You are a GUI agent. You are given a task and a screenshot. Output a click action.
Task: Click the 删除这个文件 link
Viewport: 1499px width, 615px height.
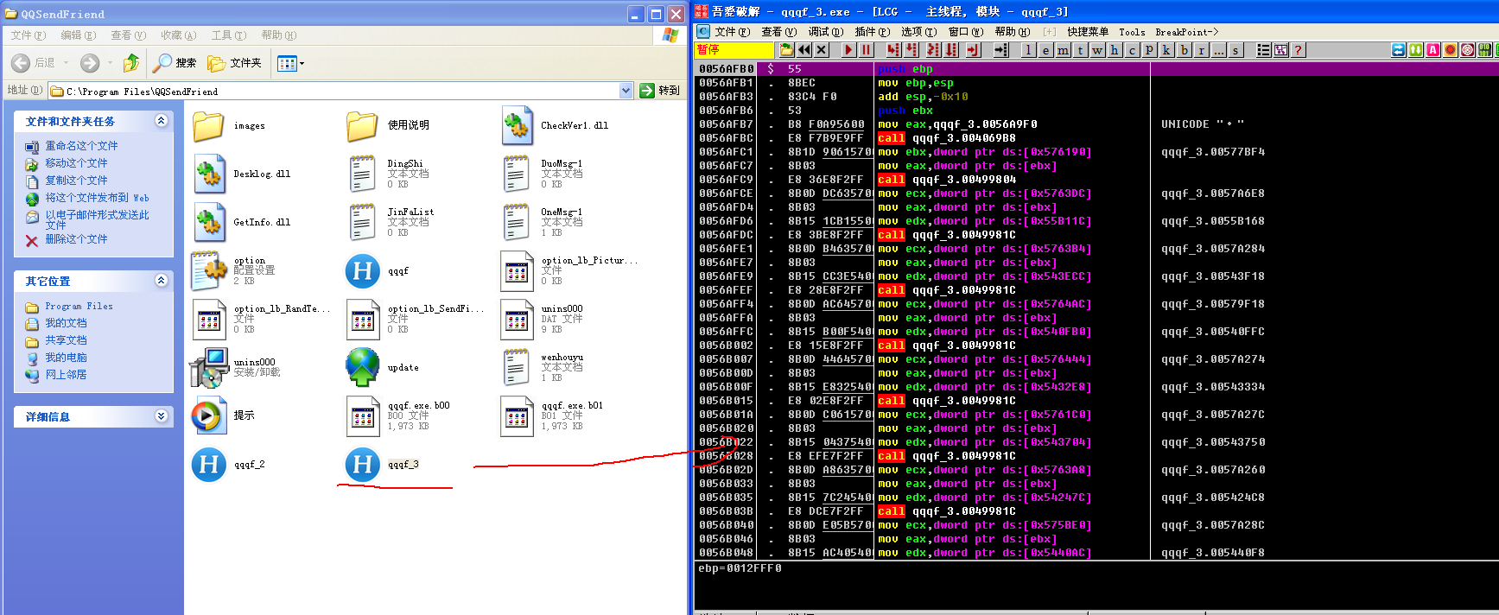point(76,239)
